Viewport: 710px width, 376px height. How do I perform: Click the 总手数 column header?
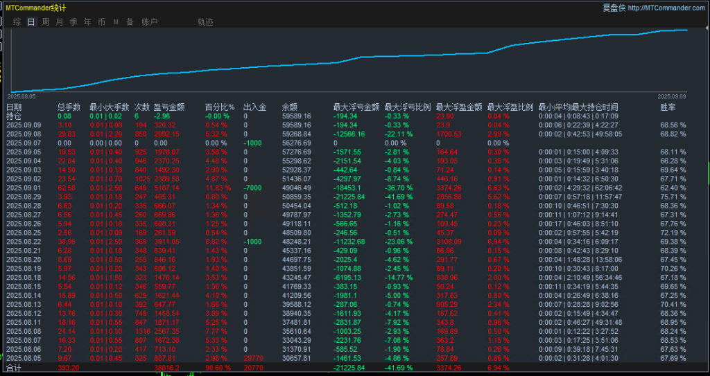[69, 107]
